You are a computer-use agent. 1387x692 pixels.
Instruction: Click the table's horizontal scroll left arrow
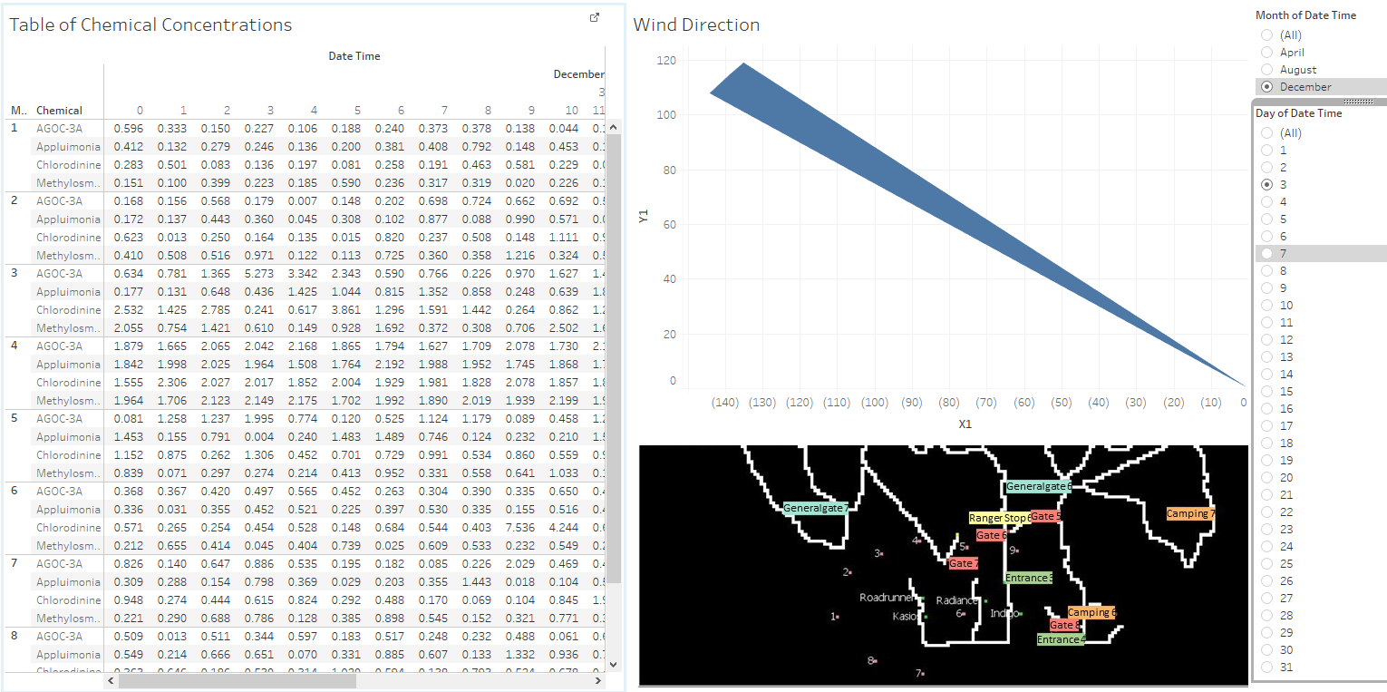pos(112,680)
